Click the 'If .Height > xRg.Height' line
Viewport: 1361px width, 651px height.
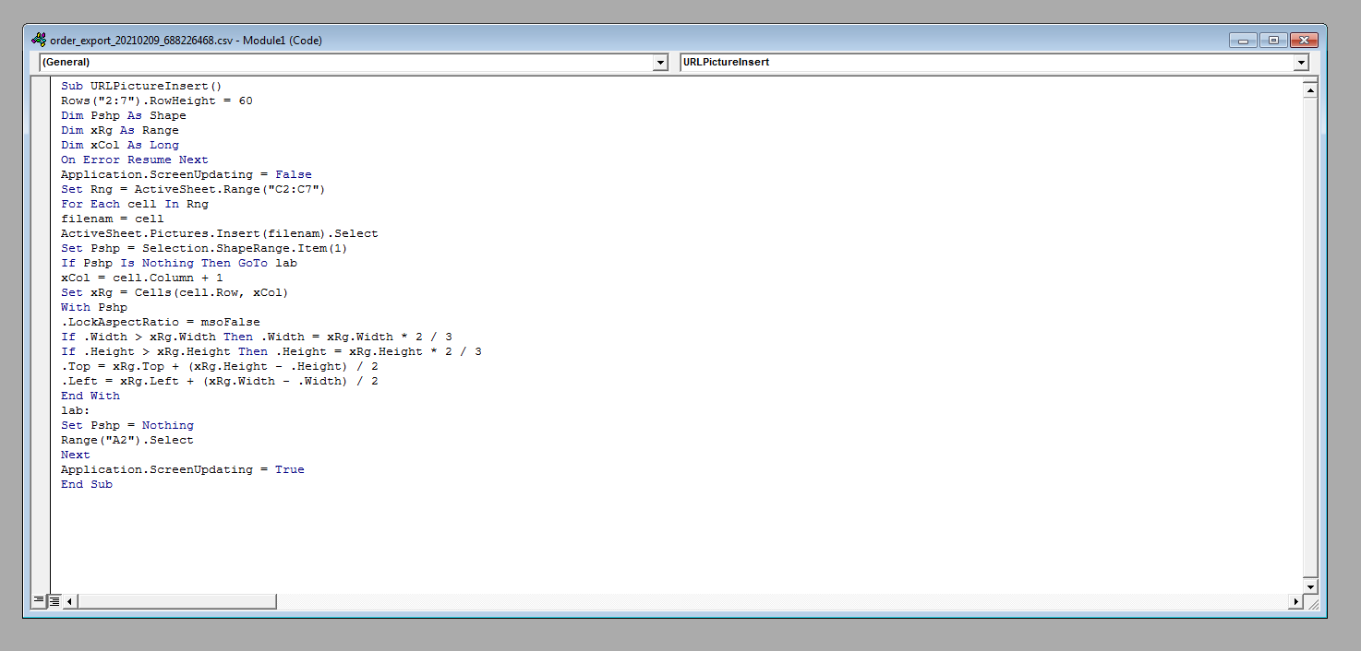(271, 351)
